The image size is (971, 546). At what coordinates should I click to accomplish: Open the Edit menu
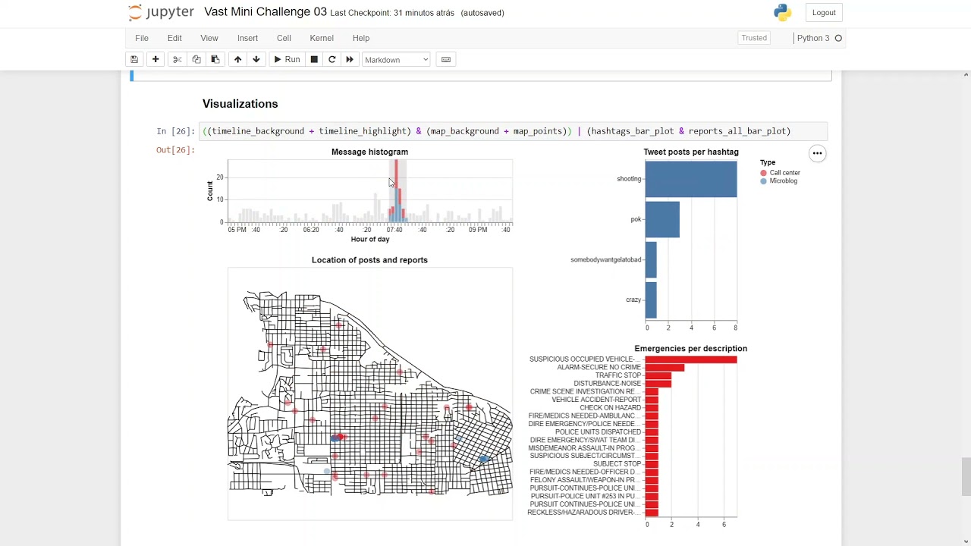174,38
